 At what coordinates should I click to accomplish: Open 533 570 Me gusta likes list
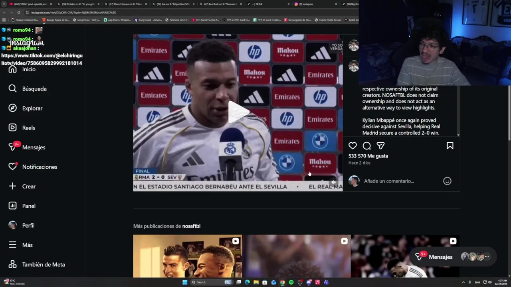[x=368, y=156]
